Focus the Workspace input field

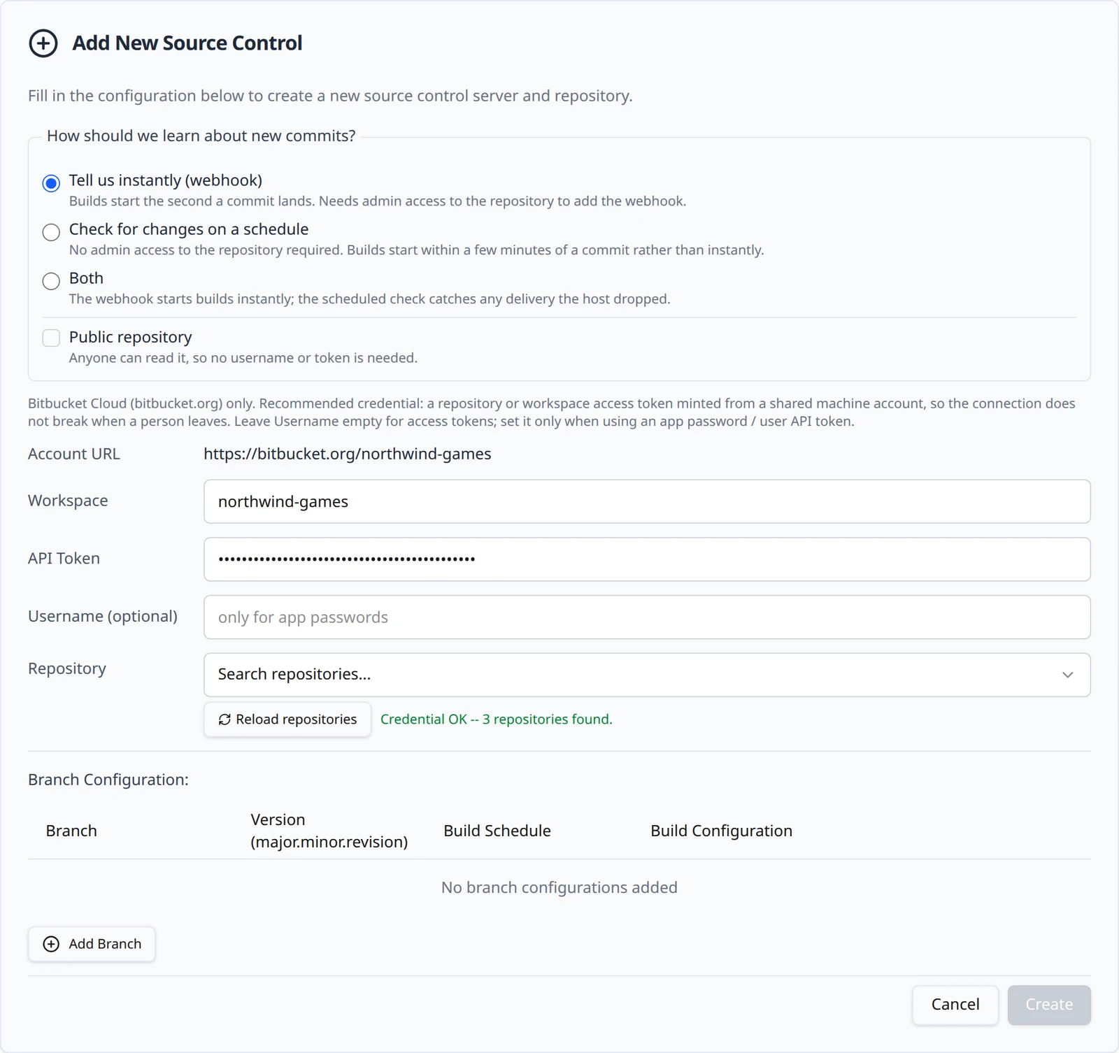pos(647,501)
